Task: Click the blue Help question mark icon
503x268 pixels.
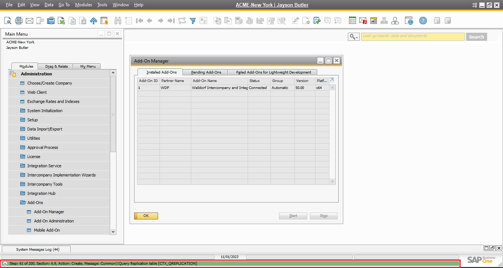Action: point(423,21)
